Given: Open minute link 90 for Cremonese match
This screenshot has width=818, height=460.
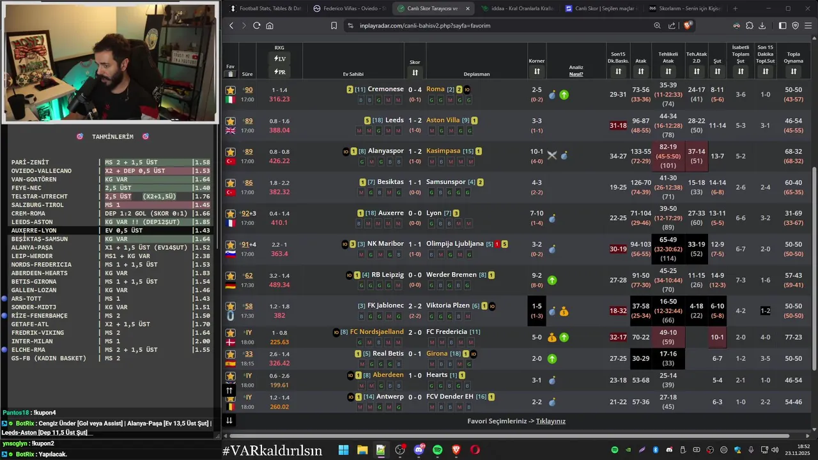Looking at the screenshot, I should click(x=249, y=90).
